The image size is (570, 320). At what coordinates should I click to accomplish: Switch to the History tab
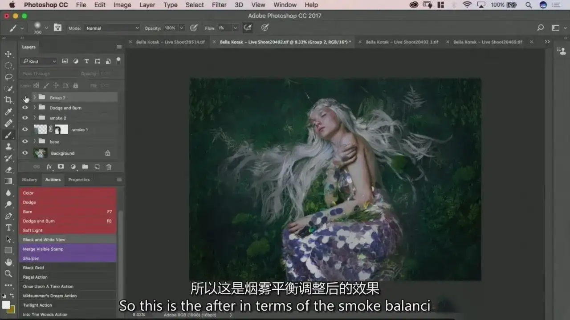[x=30, y=180]
